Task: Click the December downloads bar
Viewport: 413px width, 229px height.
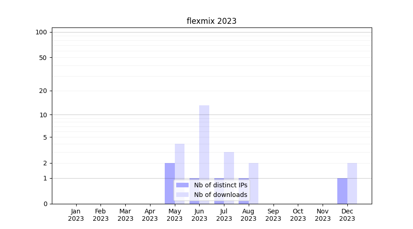Action: (352, 183)
